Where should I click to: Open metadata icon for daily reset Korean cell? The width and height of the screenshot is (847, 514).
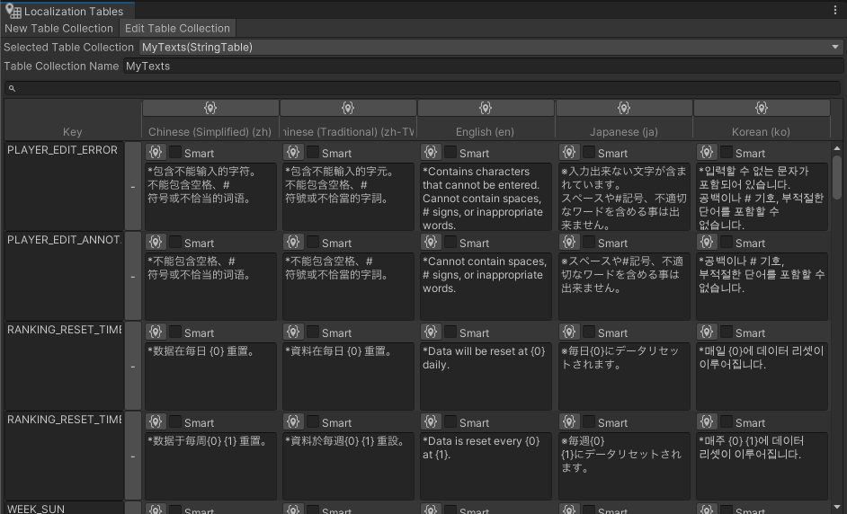(x=707, y=332)
